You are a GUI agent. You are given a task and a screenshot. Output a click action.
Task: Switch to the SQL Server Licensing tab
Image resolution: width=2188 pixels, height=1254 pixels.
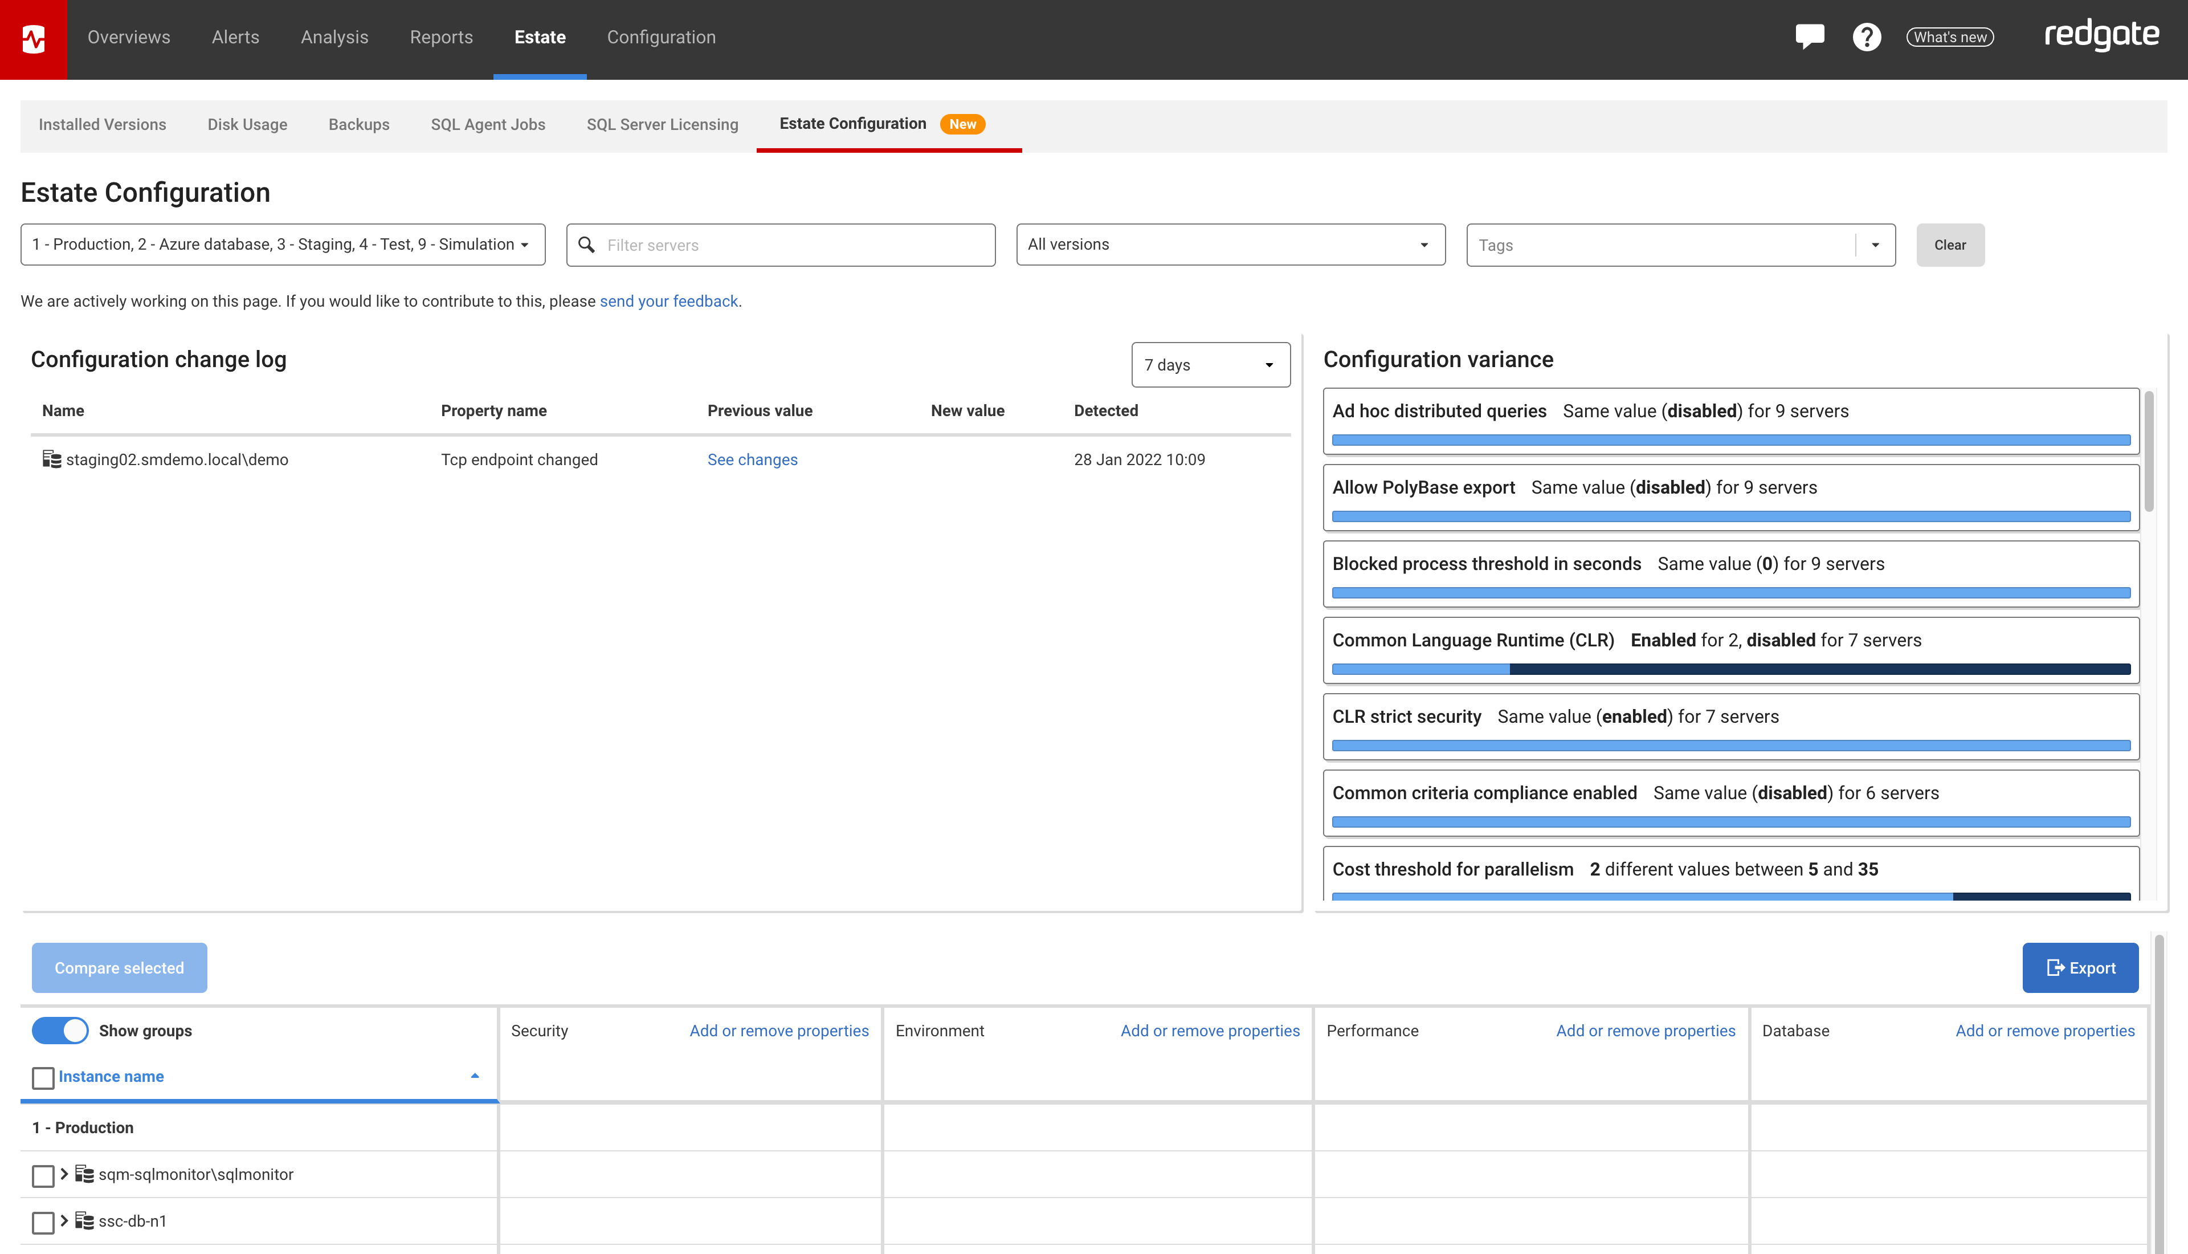tap(662, 125)
